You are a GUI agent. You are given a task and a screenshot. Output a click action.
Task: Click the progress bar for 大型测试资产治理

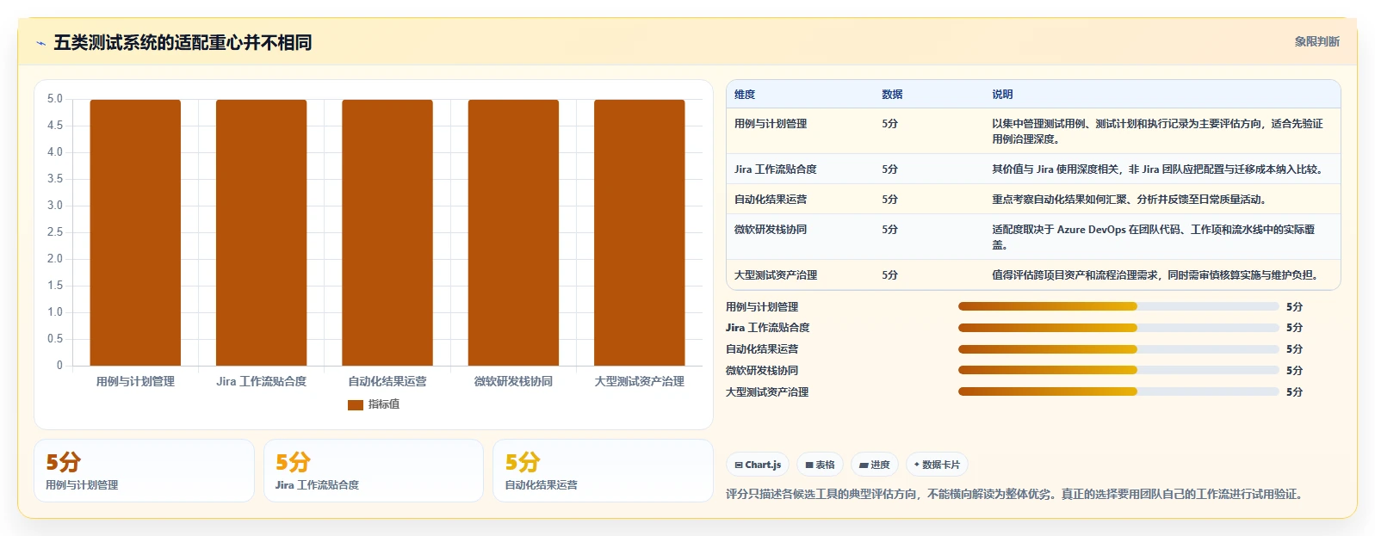pyautogui.click(x=1118, y=391)
